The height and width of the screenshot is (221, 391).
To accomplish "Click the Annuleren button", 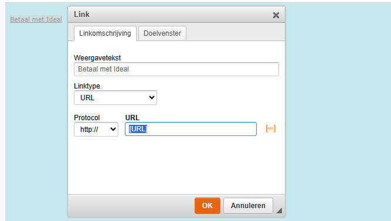I will pyautogui.click(x=248, y=206).
